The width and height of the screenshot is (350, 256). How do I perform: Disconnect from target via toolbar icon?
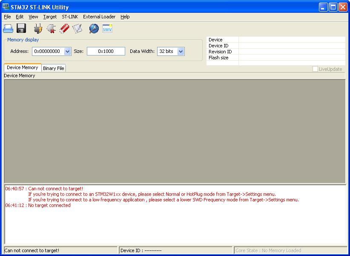(51, 29)
